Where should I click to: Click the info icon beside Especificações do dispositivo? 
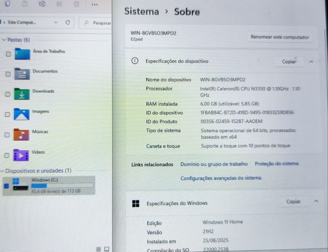(x=135, y=61)
